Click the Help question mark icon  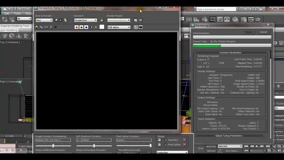pyautogui.click(x=260, y=9)
